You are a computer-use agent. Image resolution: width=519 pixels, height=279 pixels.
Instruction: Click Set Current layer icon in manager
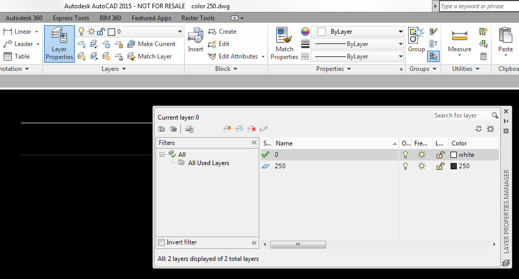point(263,129)
